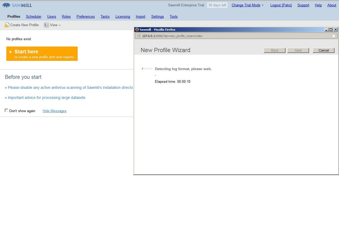The image size is (339, 229).
Task: Open the Tools tab
Action: 174,16
